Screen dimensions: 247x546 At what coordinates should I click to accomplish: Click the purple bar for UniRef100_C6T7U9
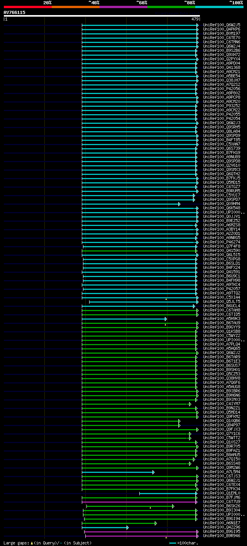click(x=139, y=502)
